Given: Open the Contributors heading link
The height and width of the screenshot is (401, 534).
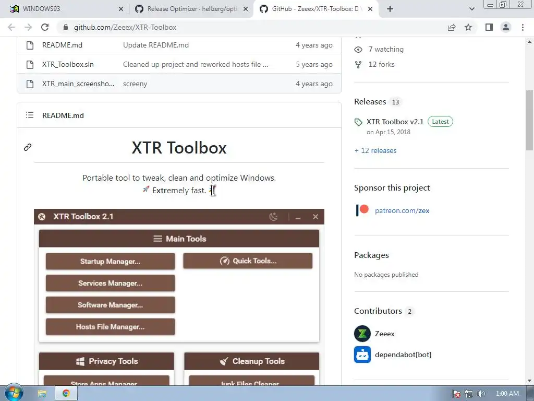Looking at the screenshot, I should point(378,311).
